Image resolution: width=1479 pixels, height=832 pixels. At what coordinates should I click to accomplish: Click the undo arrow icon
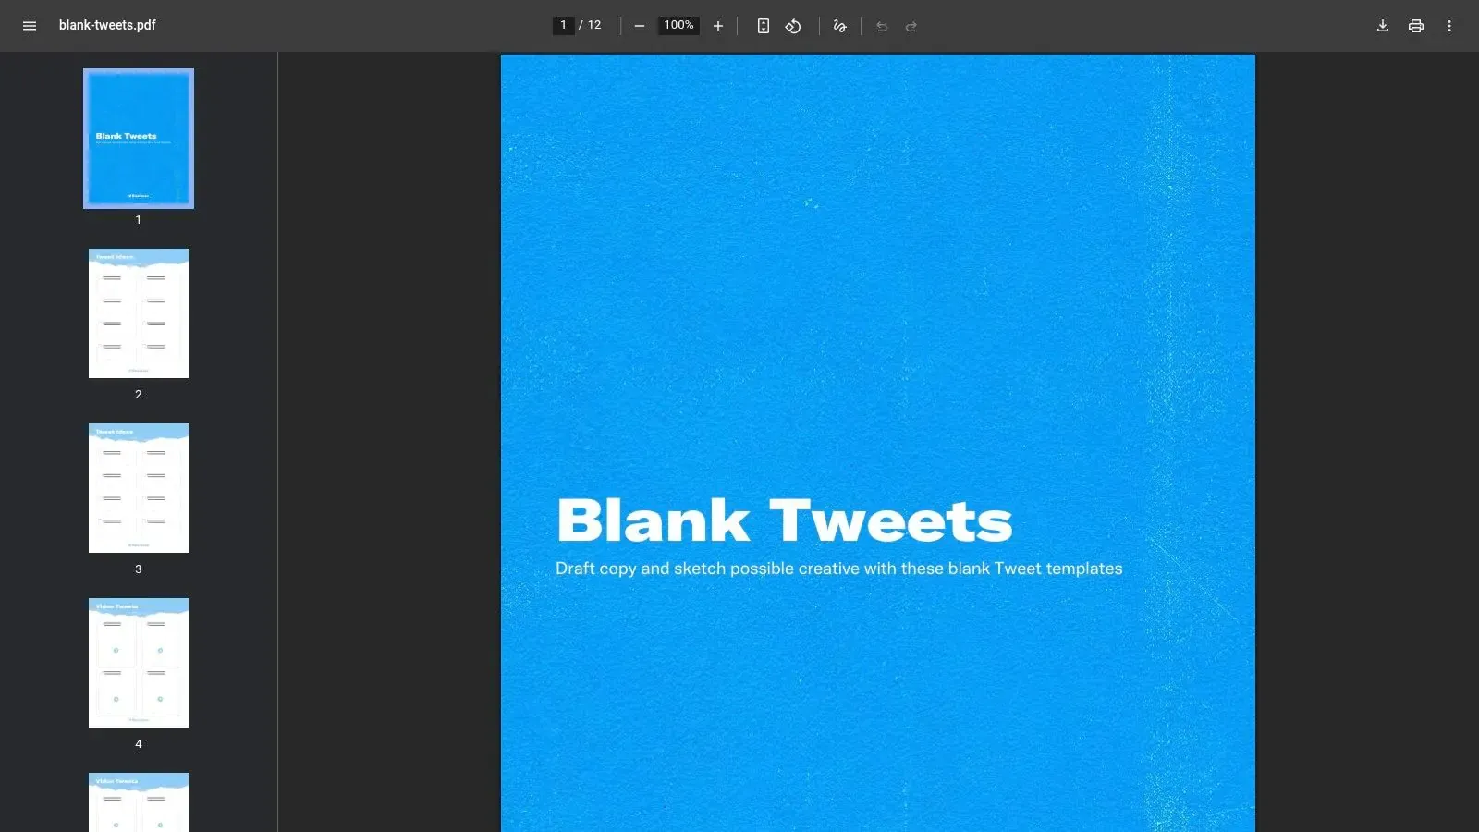pos(882,26)
